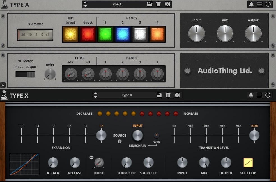The height and width of the screenshot is (182, 276).
Task: Toggle the Source listen speaker icon
Action: coord(119,141)
